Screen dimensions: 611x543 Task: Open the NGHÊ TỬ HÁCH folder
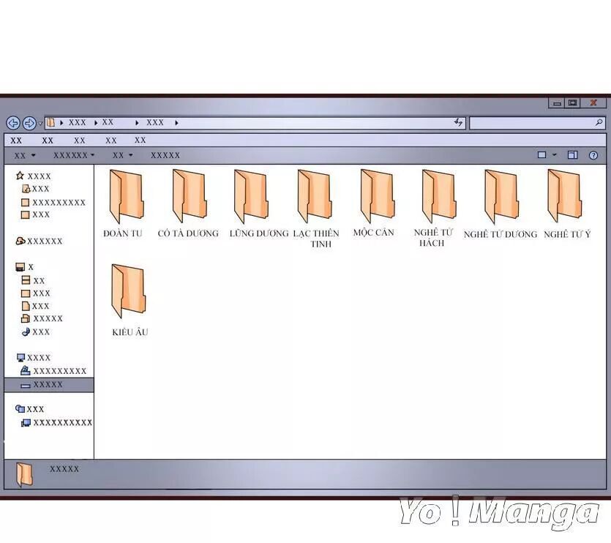point(438,196)
